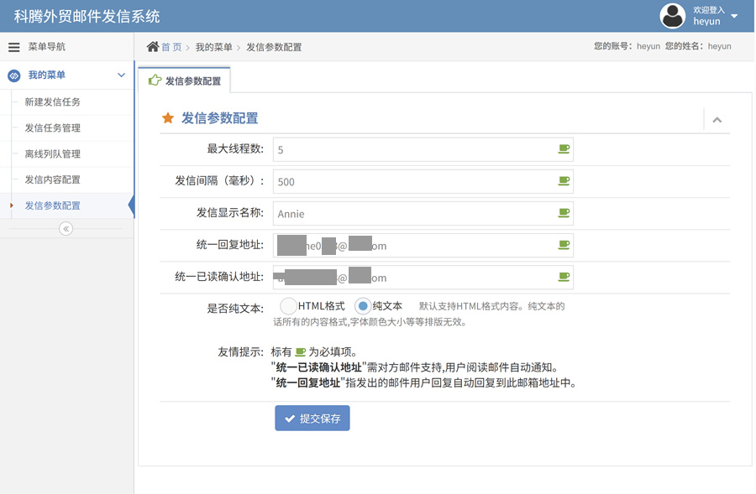Switch to the 发信参数配置 tab
This screenshot has height=494, width=756.
(185, 81)
